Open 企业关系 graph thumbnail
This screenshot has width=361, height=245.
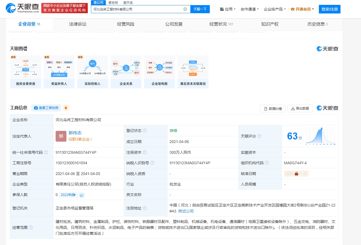[x=126, y=72]
